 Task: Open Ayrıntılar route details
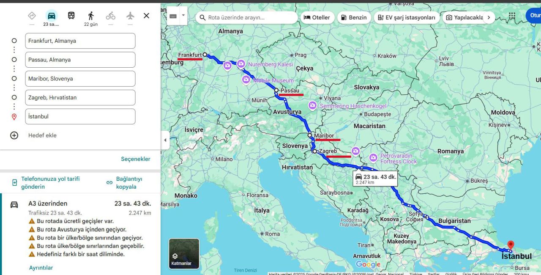click(x=41, y=268)
